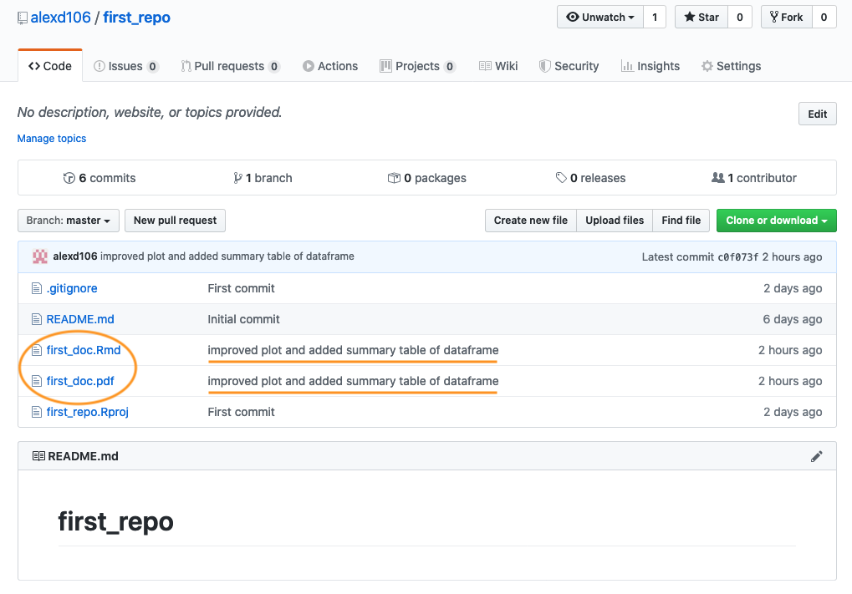Open the Branch: master dropdown
852x594 pixels.
pos(69,221)
